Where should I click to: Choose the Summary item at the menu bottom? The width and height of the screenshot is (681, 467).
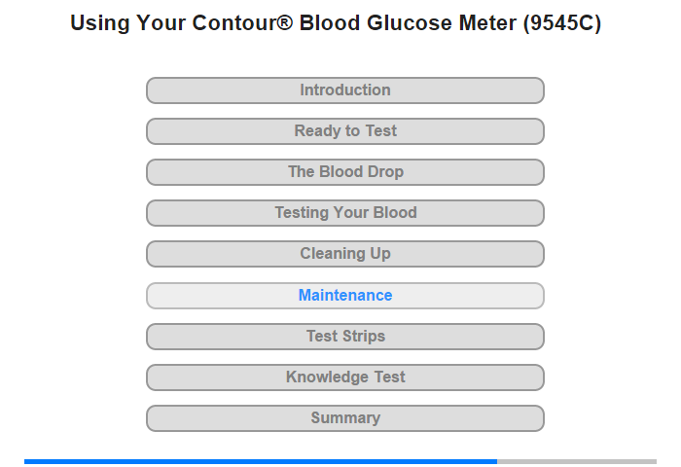click(344, 418)
